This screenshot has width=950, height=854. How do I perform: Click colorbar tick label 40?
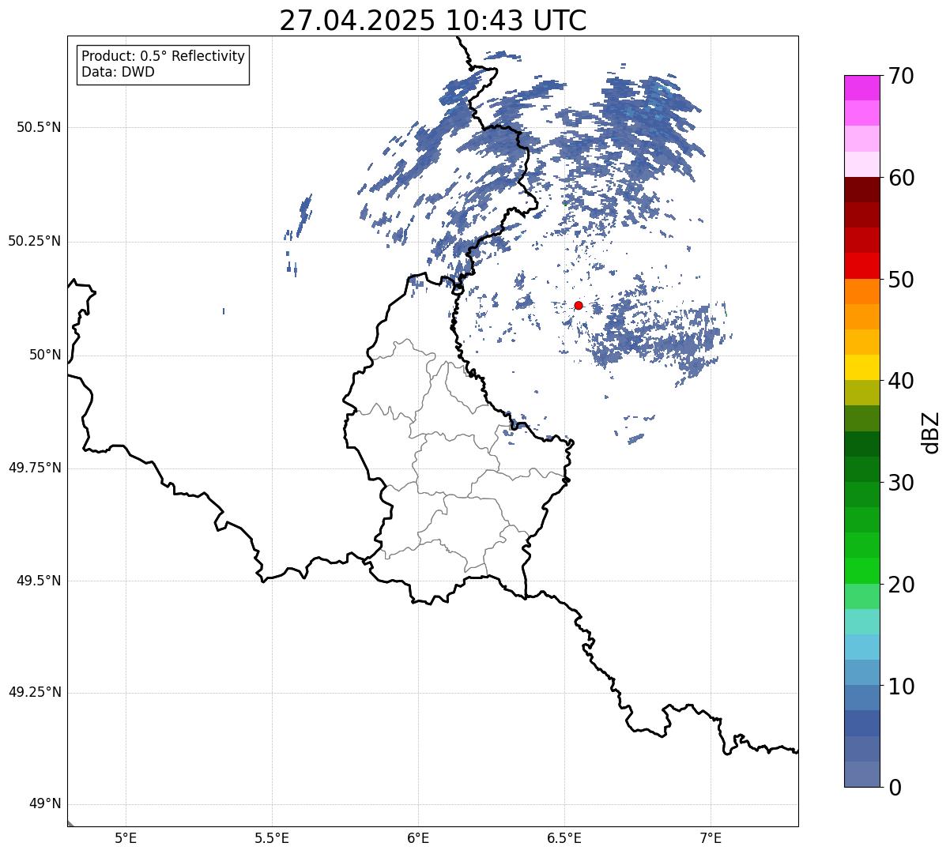pyautogui.click(x=901, y=381)
